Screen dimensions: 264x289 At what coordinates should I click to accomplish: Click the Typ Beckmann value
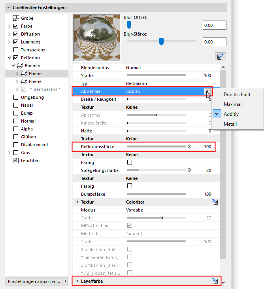(x=136, y=83)
